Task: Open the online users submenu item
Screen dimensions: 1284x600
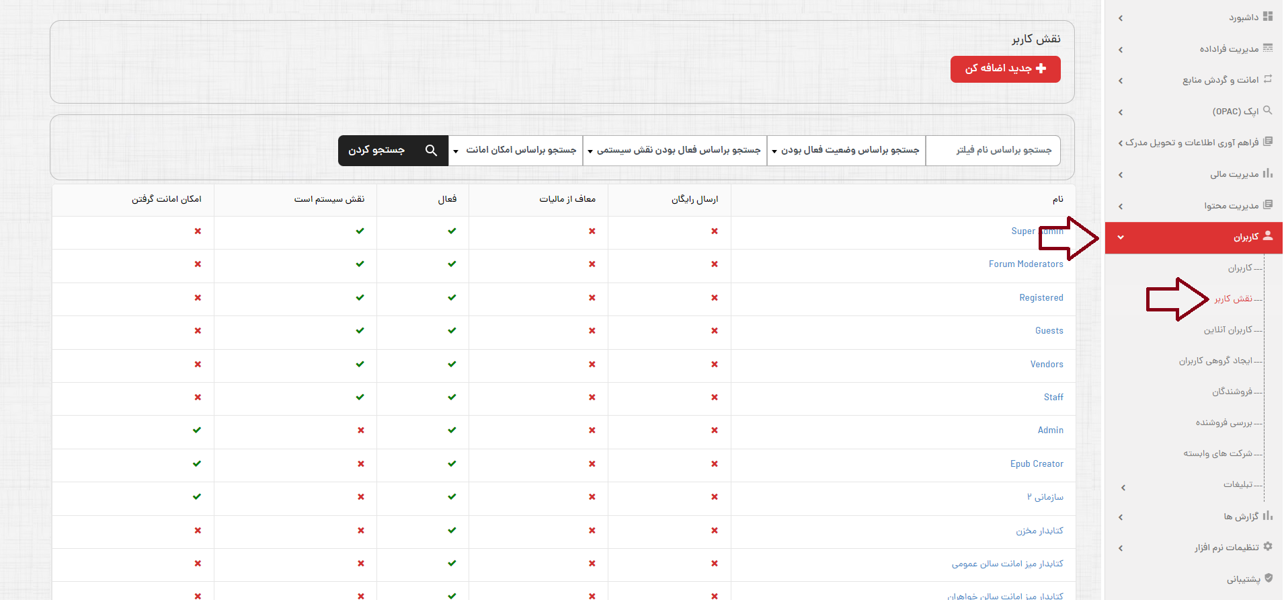Action: (x=1228, y=330)
